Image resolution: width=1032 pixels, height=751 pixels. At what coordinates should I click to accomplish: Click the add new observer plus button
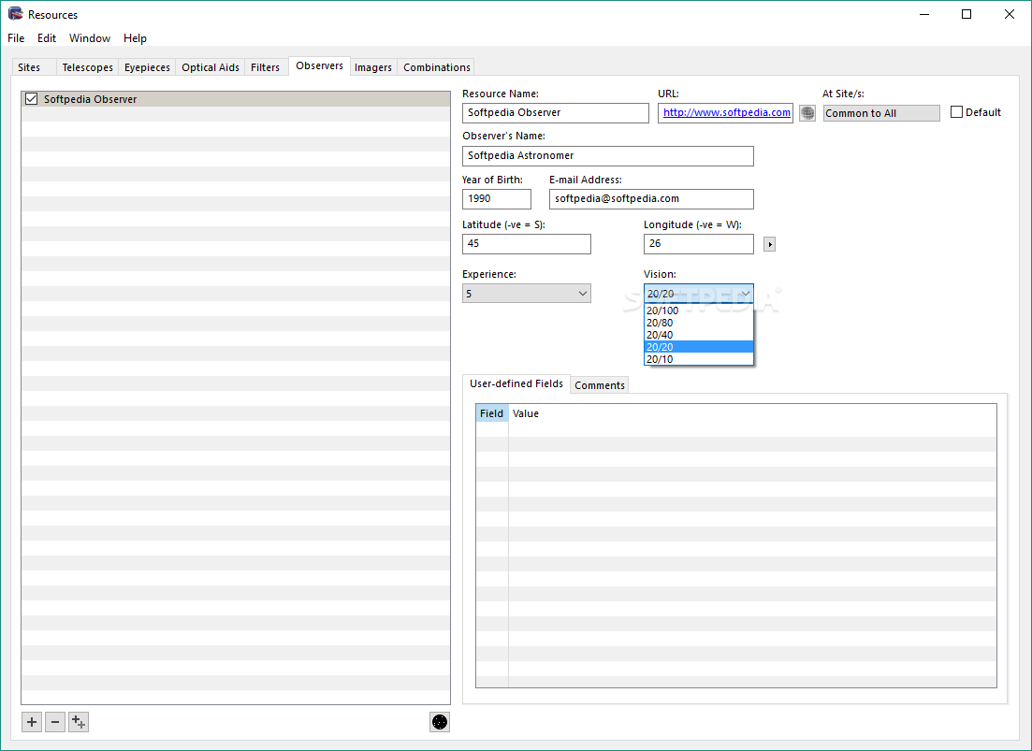[32, 722]
